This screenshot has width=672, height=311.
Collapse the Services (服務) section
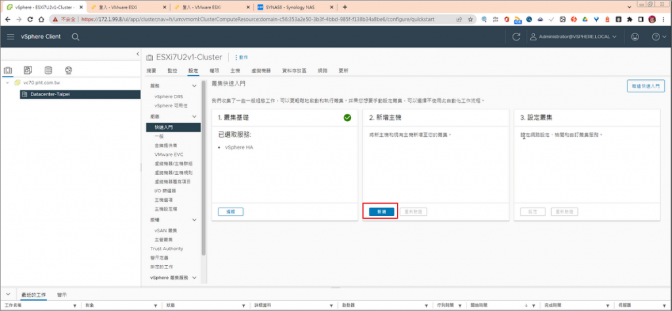click(x=194, y=86)
